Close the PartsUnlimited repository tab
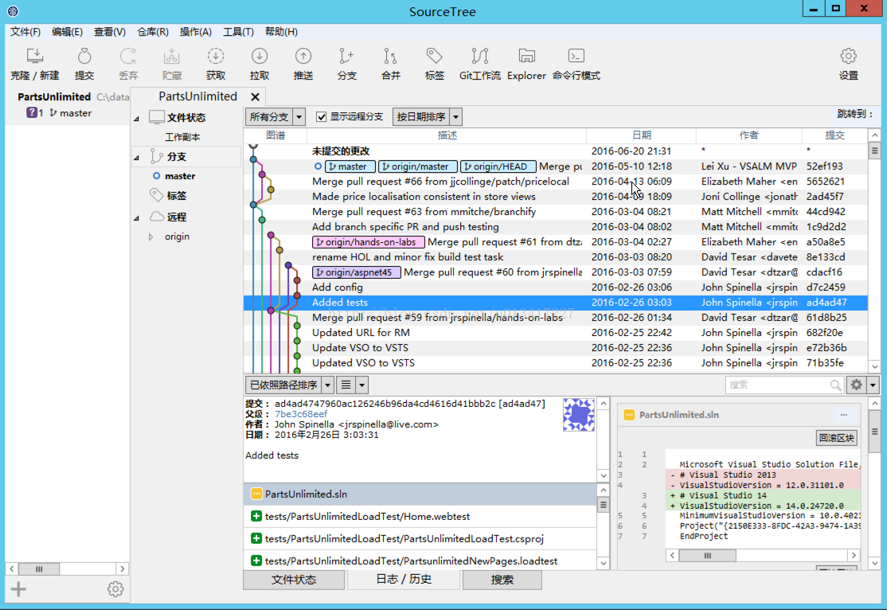 click(255, 97)
